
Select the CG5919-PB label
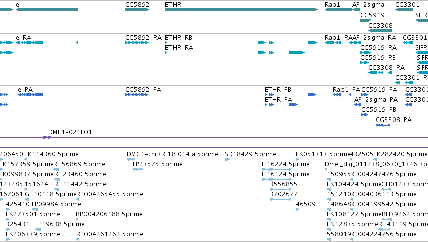379,110
